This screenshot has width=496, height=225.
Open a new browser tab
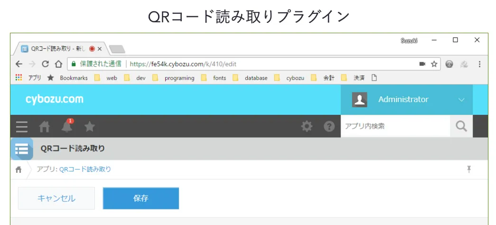point(116,48)
